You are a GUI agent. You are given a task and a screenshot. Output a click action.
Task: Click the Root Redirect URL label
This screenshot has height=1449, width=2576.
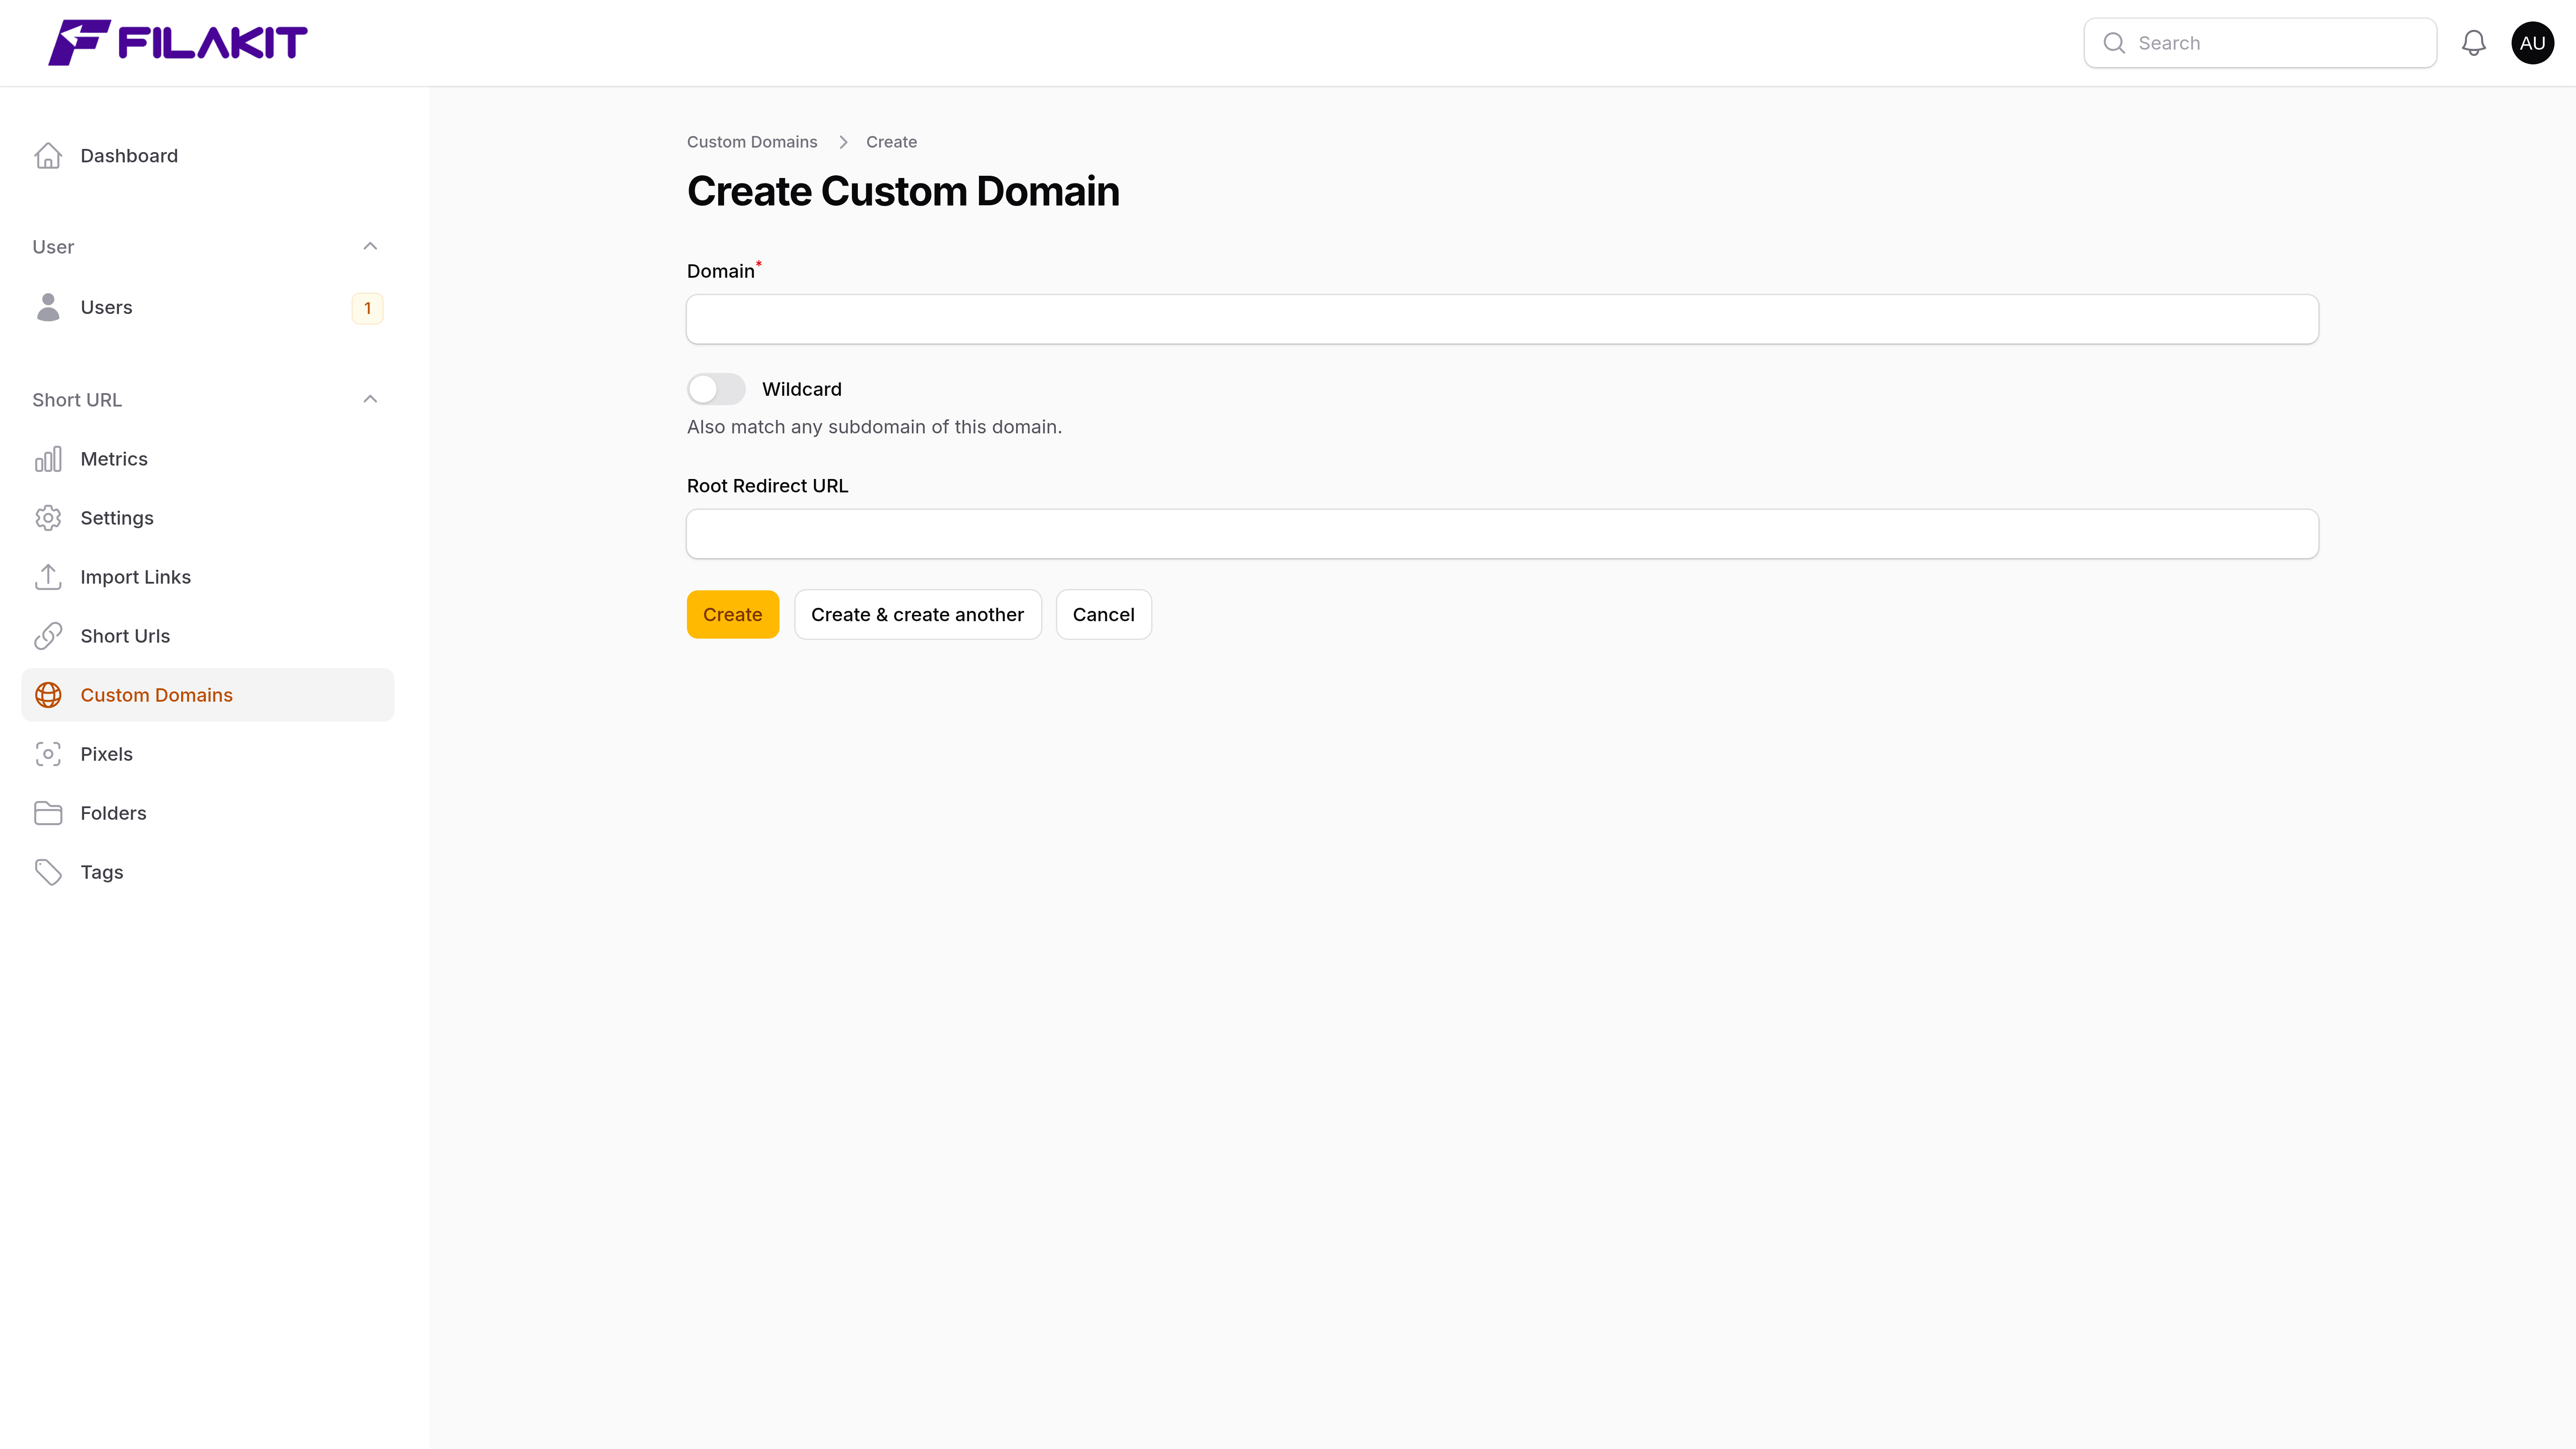click(x=767, y=486)
